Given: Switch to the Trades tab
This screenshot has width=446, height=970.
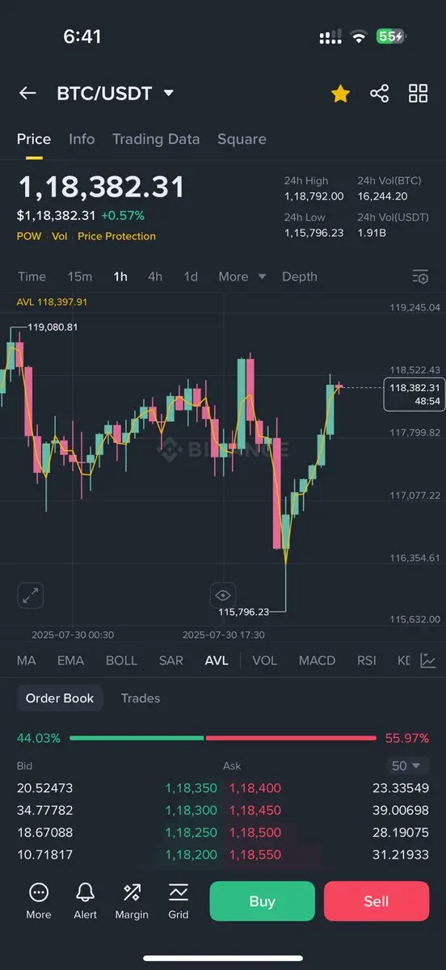Looking at the screenshot, I should click(x=141, y=698).
